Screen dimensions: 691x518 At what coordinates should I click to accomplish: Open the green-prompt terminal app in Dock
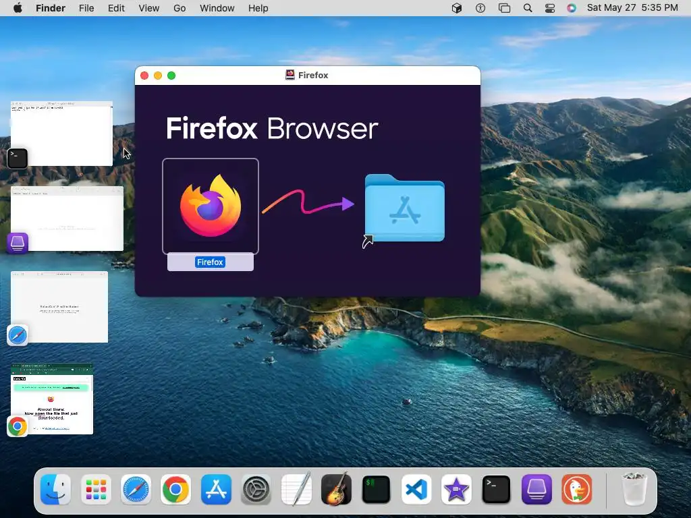pyautogui.click(x=376, y=490)
